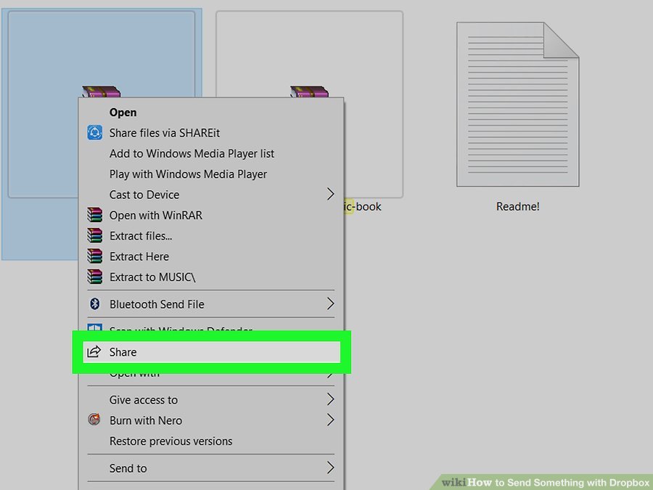Click the WinRAR icon beside Open with WinRAR

(x=95, y=215)
